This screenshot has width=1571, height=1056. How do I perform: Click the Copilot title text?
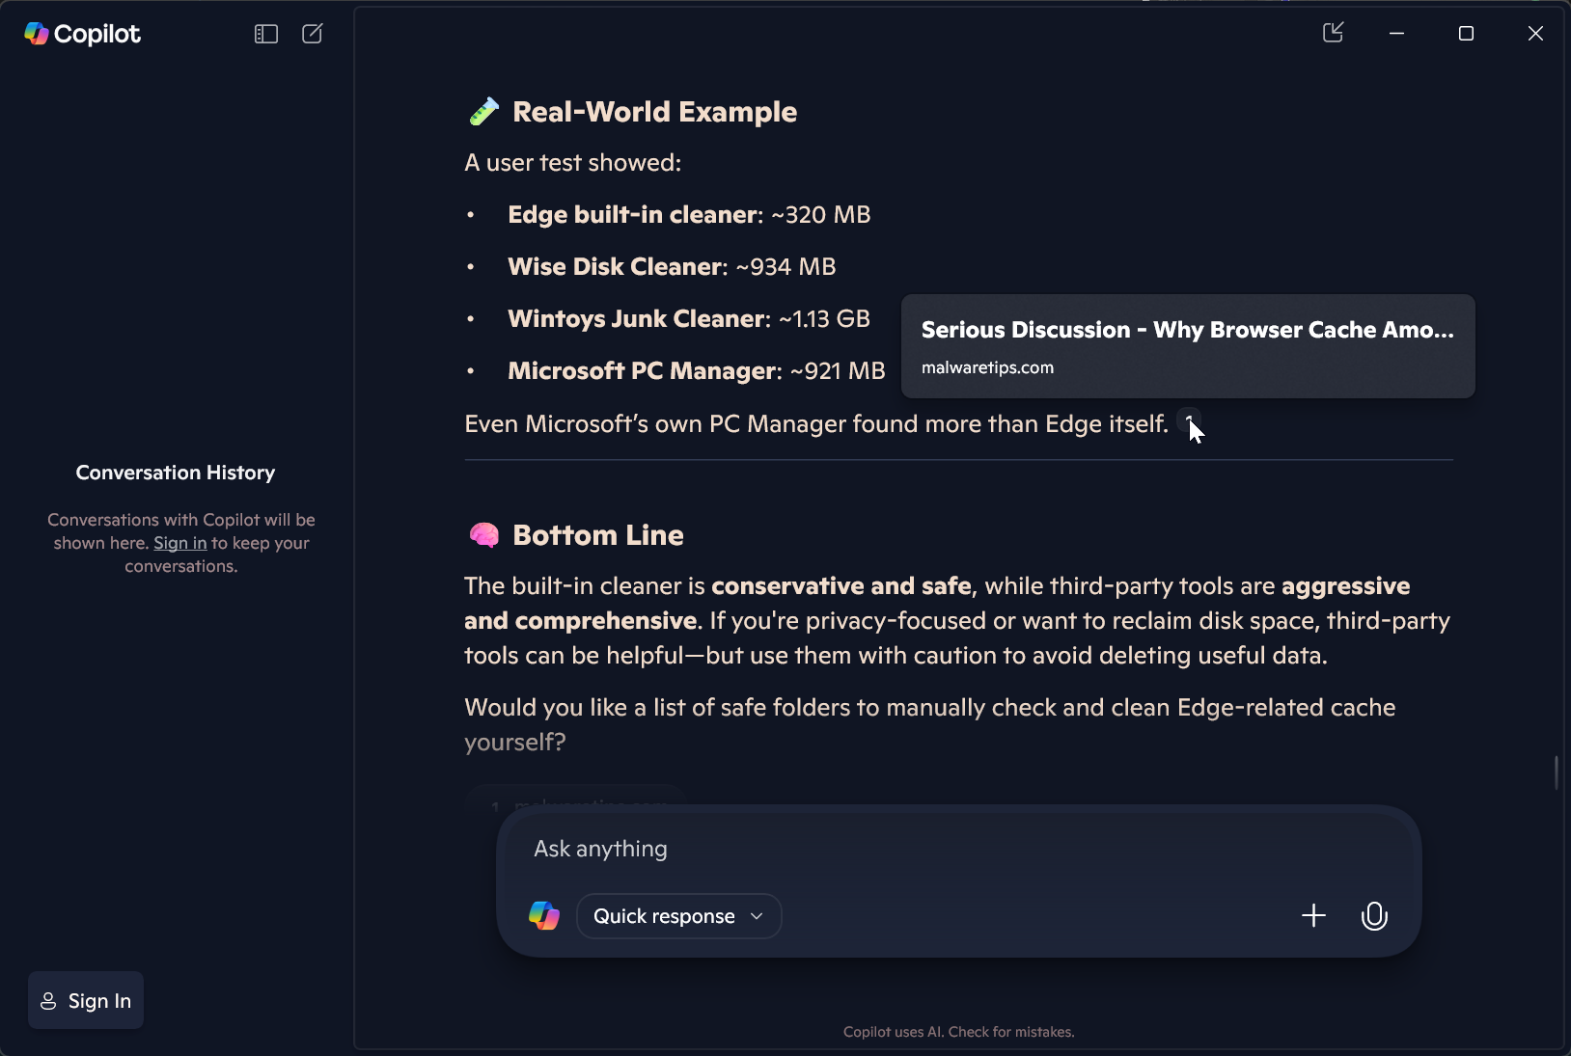97,34
